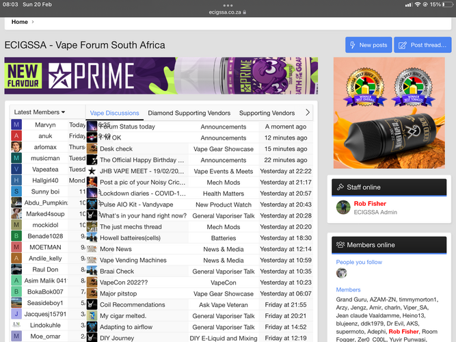Screen dimensions: 456x342
Task: Tap the ecigssa.co.za address bar
Action: pos(228,12)
